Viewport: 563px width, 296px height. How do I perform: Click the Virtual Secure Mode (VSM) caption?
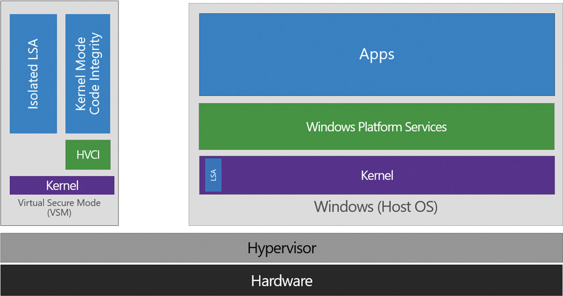tap(60, 207)
